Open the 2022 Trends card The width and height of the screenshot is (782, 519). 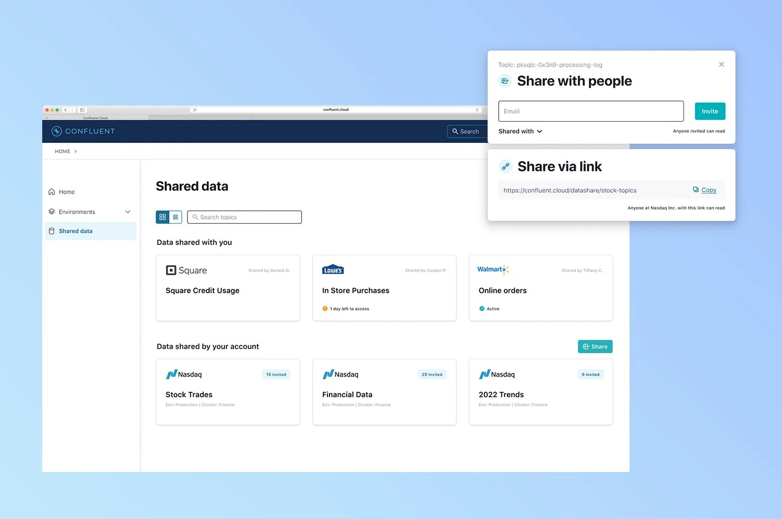[x=541, y=392]
